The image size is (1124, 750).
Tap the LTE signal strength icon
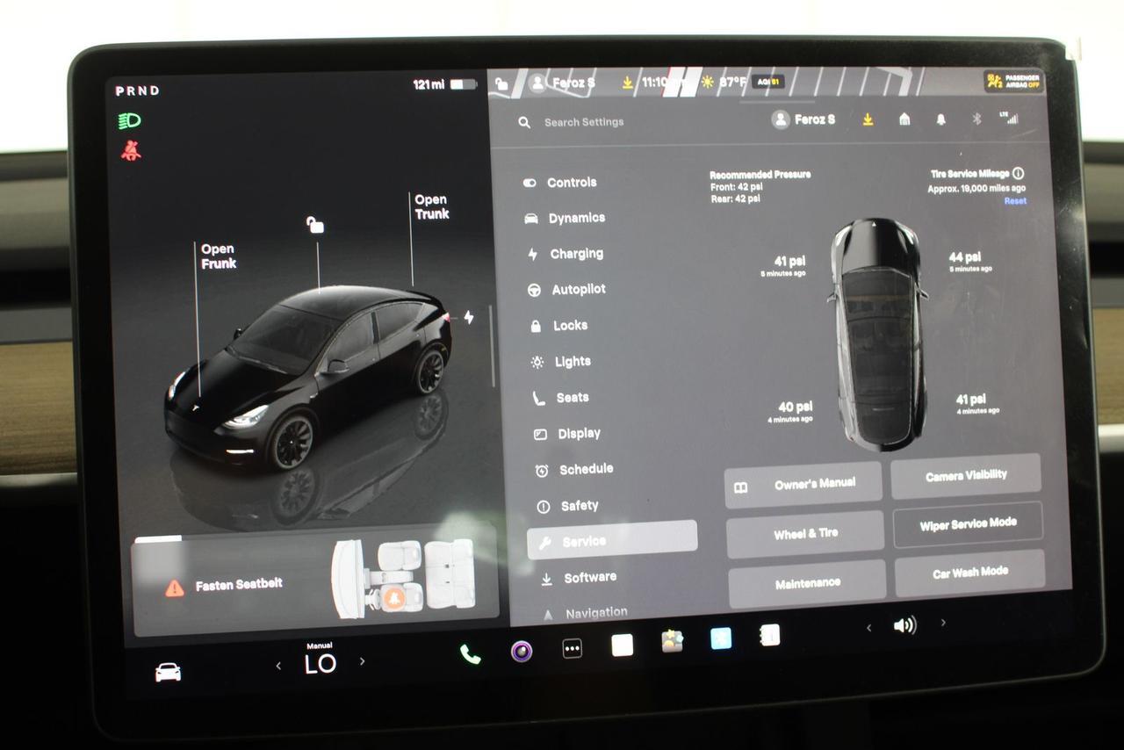click(1009, 118)
